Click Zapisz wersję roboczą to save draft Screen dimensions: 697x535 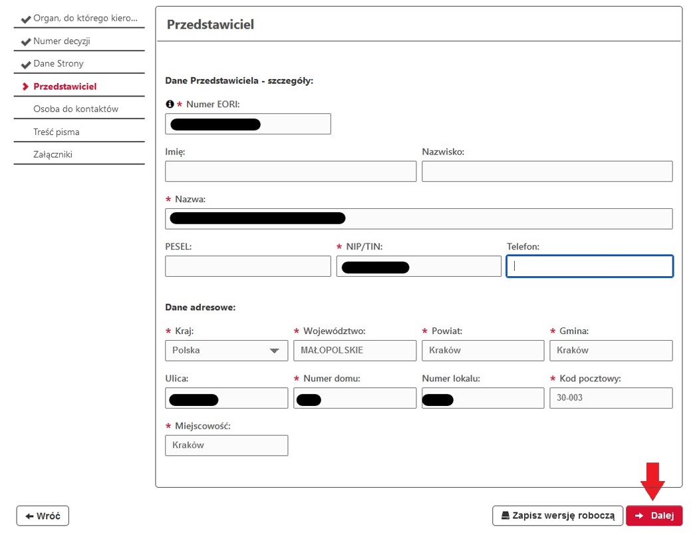pyautogui.click(x=557, y=515)
